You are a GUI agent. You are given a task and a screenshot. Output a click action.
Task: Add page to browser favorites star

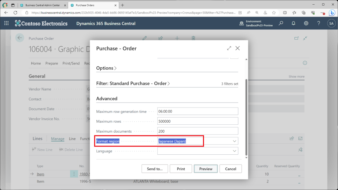274,13
